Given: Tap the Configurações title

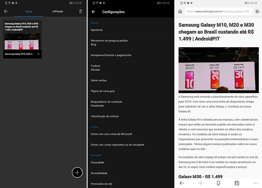Looking at the screenshot, I should point(114,12).
